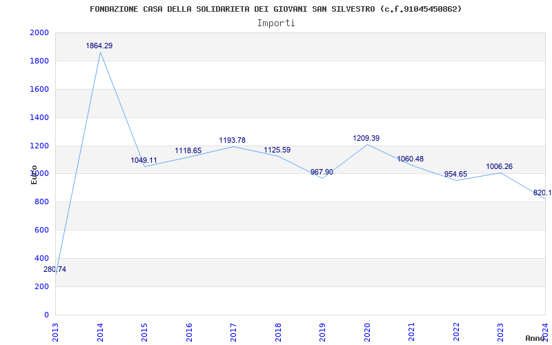This screenshot has height=345, width=552.
Task: Click the 1209.39 data label
Action: click(366, 139)
